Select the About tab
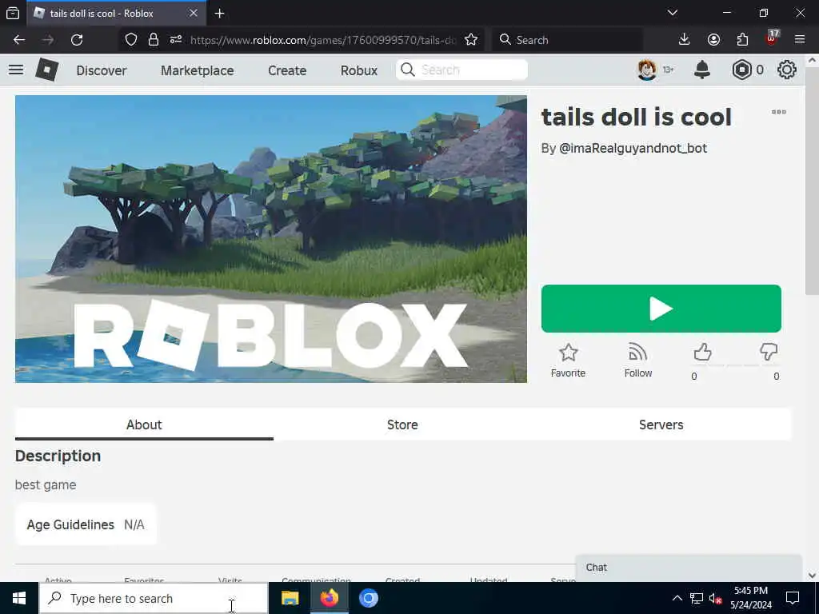 click(x=144, y=425)
